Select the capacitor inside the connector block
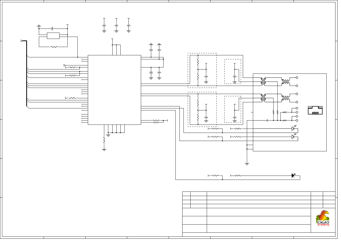Viewport: 341px width, 241px height. point(267,121)
